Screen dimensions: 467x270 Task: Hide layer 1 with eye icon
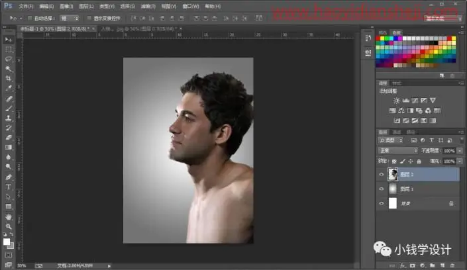tap(382, 189)
